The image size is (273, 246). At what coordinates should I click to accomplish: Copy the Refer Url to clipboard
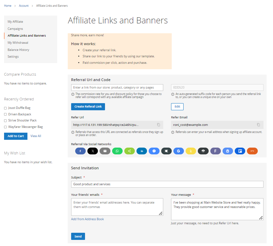[x=159, y=125]
